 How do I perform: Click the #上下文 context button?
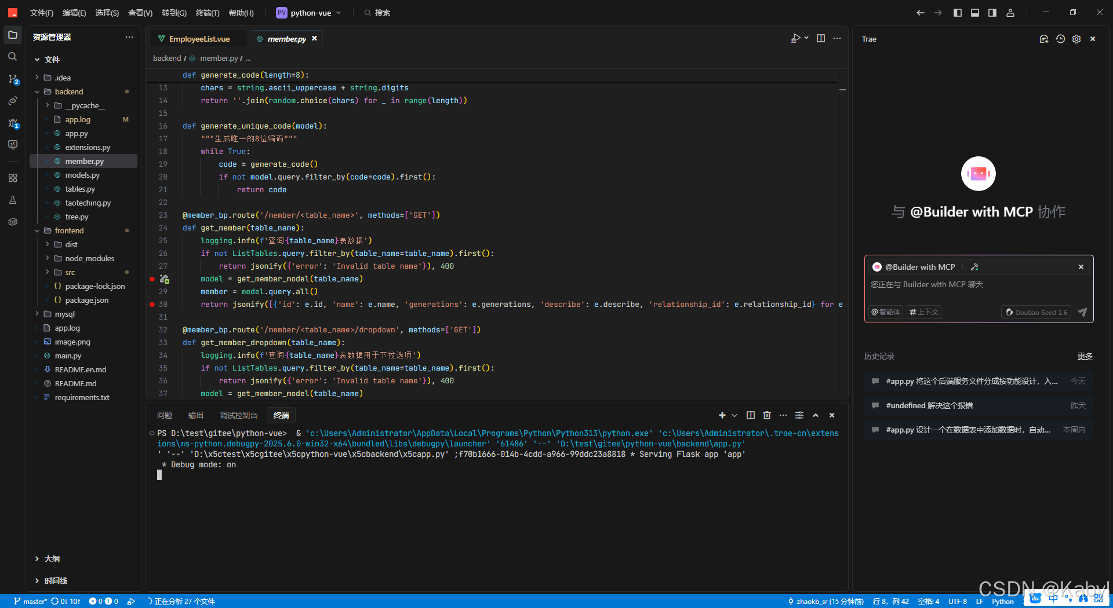pos(924,312)
